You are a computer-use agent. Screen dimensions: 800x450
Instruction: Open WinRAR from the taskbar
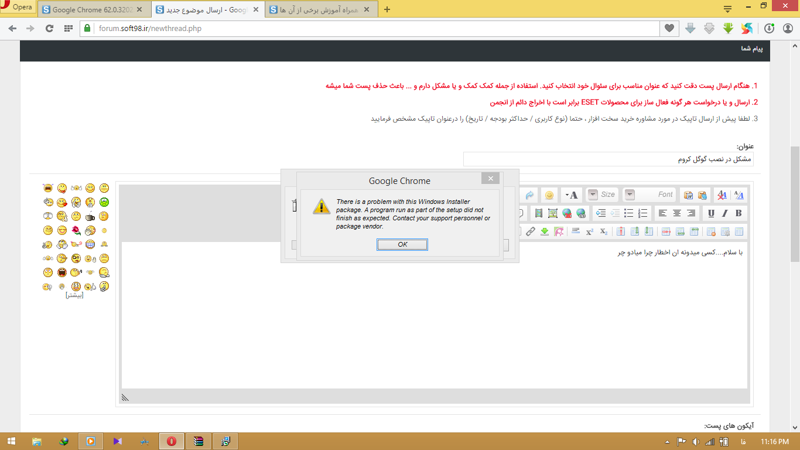tap(199, 441)
